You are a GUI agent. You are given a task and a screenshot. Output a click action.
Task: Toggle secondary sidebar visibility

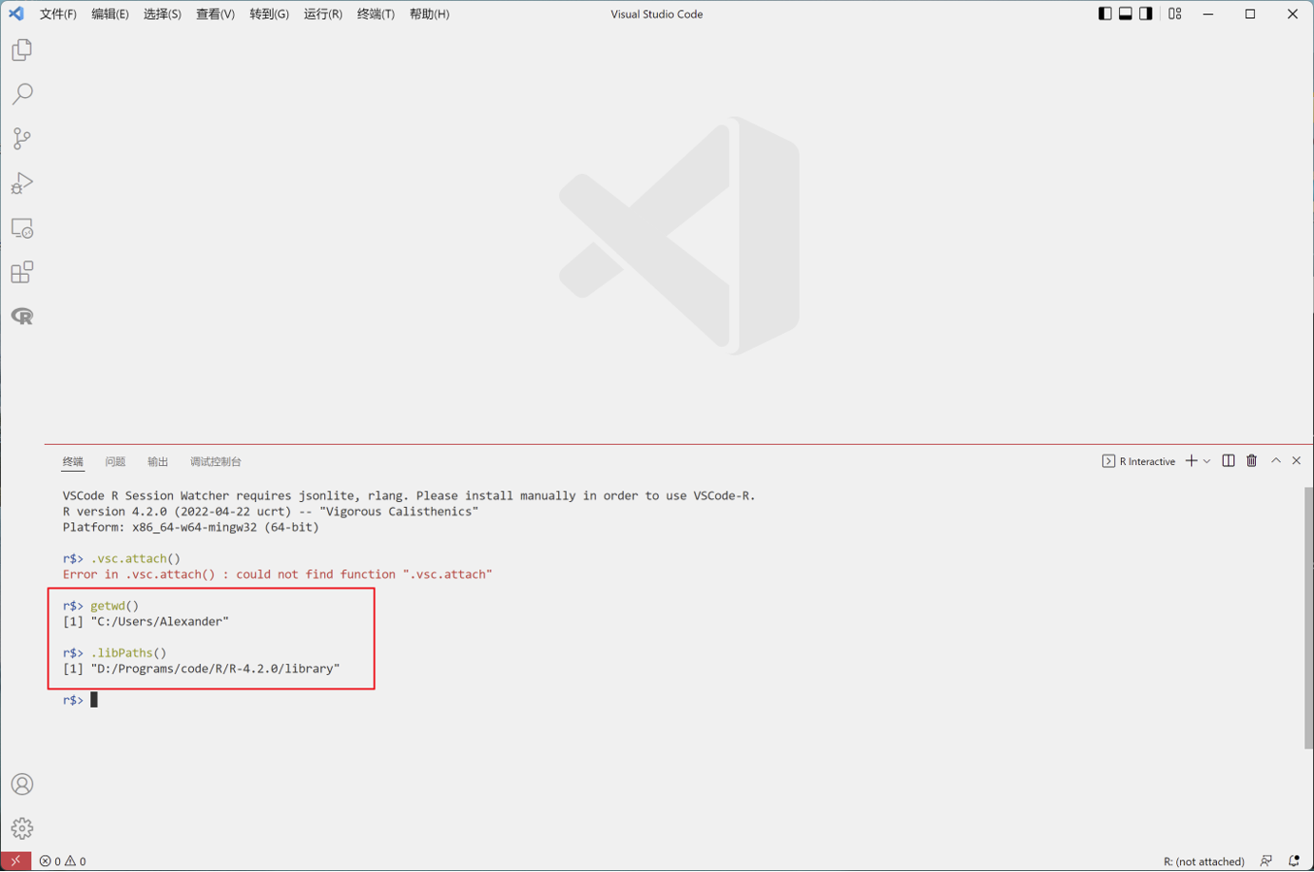tap(1145, 13)
